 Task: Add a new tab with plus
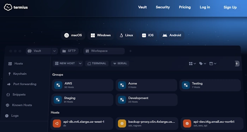[131, 51]
